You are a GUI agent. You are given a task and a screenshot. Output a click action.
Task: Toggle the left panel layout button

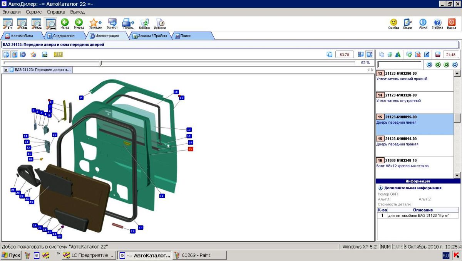361,54
